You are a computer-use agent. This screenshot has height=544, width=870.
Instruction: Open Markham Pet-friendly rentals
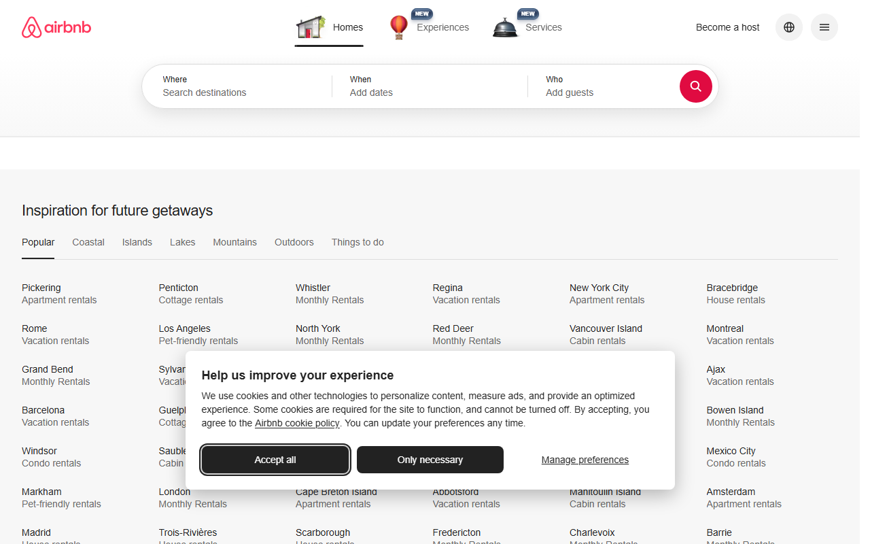coord(61,498)
